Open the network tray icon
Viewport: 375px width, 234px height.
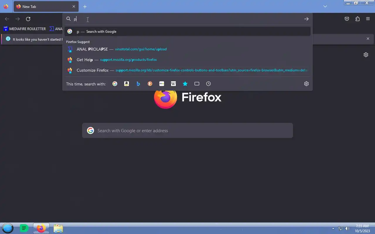tap(340, 228)
